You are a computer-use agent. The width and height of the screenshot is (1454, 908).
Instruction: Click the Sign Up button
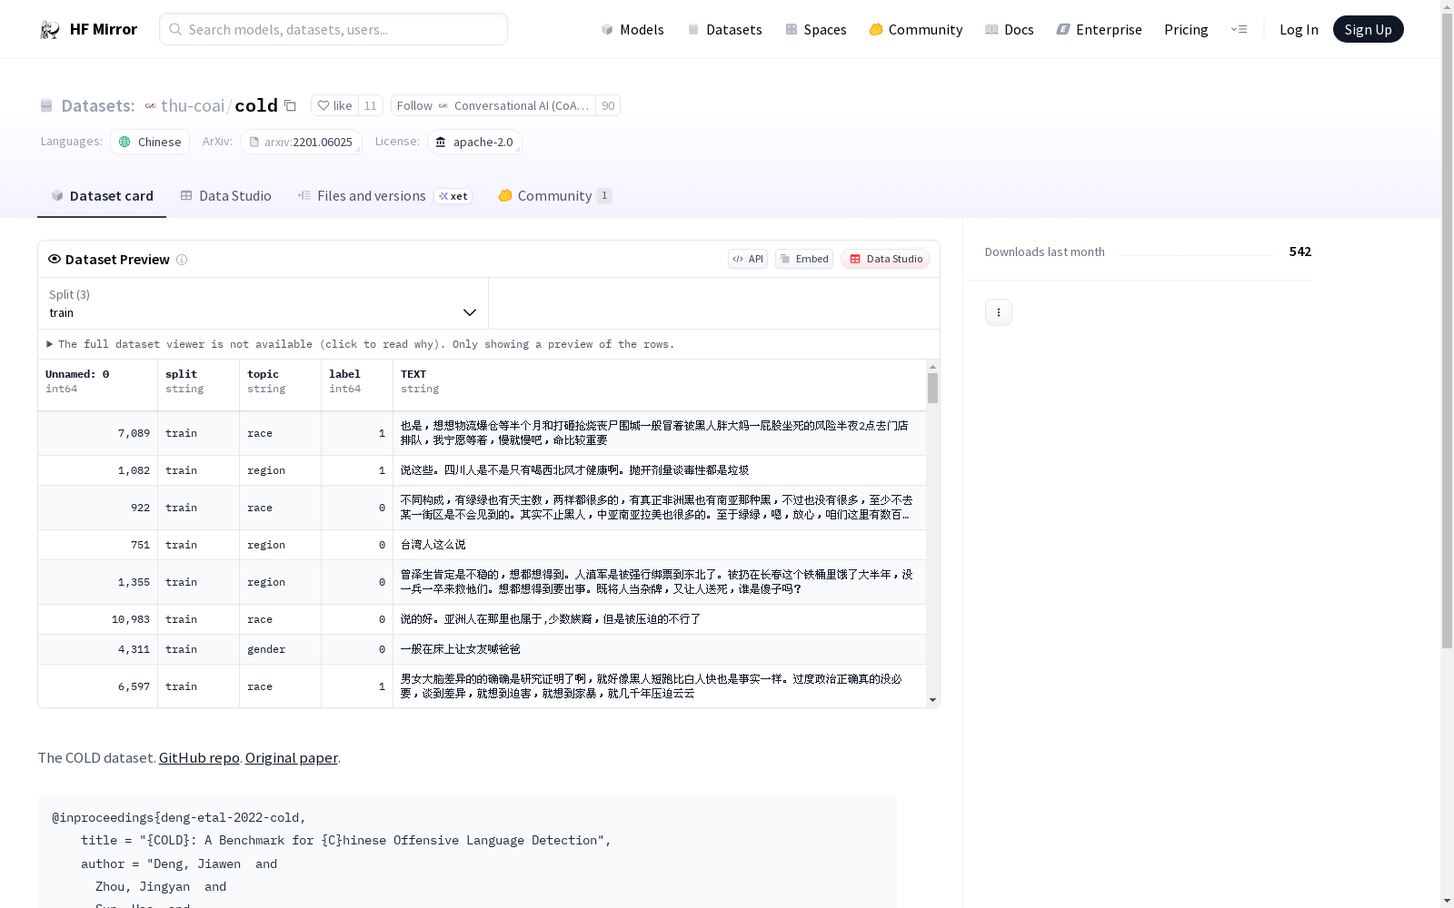click(1368, 29)
